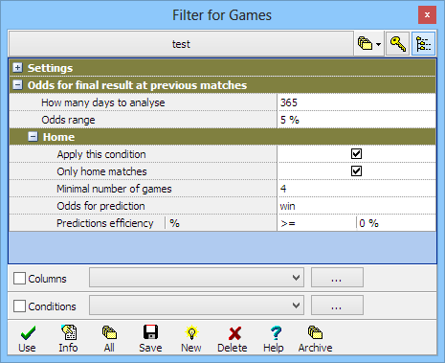
Task: Open Help with the question mark icon
Action: (x=274, y=339)
